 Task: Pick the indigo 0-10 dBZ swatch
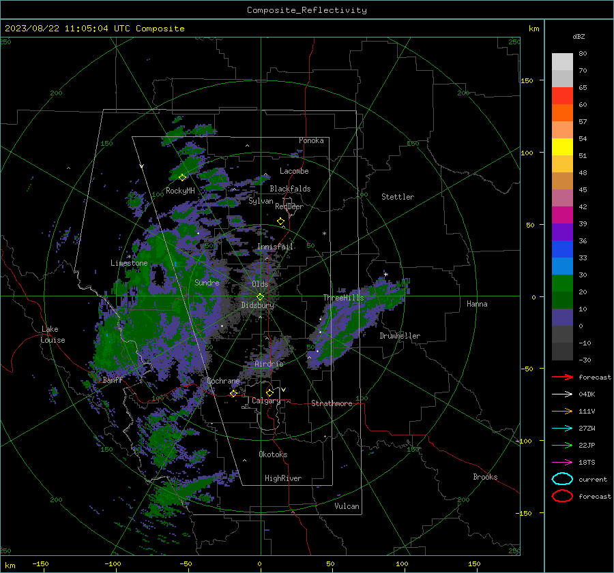click(x=562, y=318)
